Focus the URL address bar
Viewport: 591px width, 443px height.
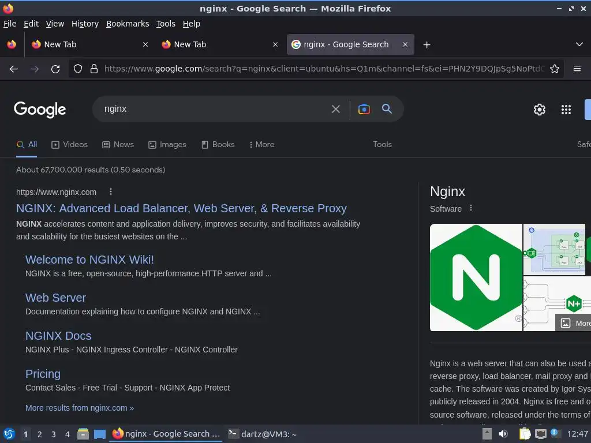click(x=324, y=69)
